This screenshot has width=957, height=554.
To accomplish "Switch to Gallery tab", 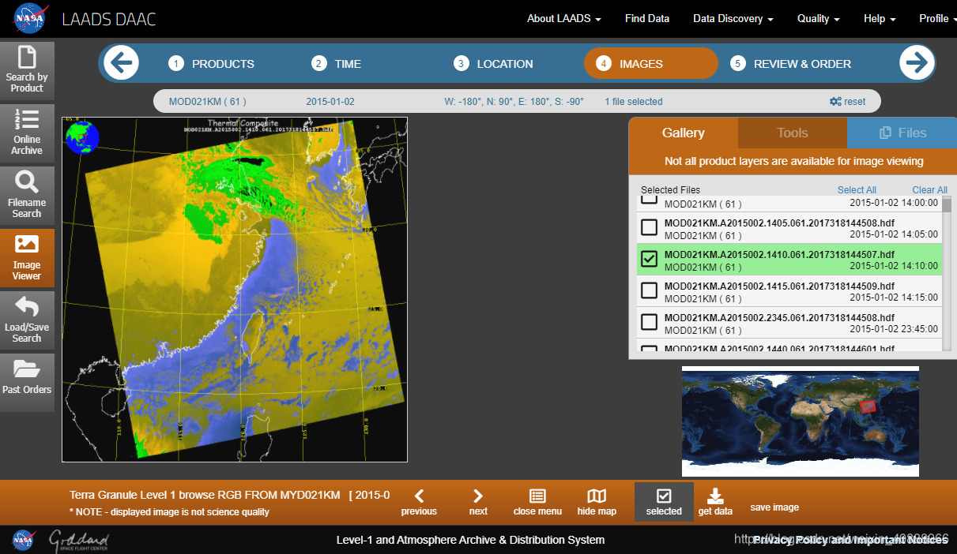I will (684, 133).
